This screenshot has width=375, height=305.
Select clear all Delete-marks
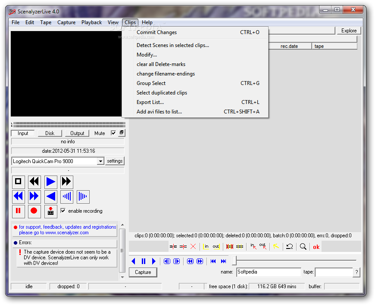(195, 64)
